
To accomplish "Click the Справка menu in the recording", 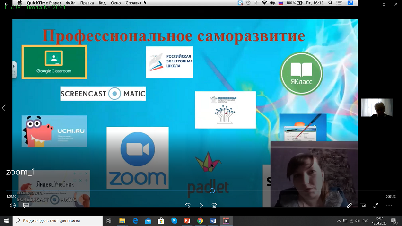I will [133, 3].
